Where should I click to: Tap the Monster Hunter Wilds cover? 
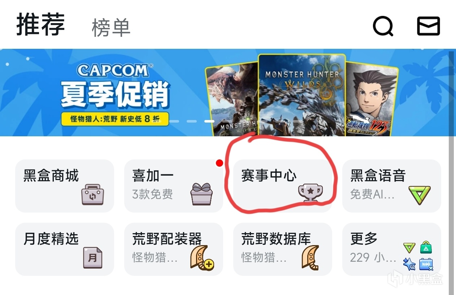click(302, 95)
